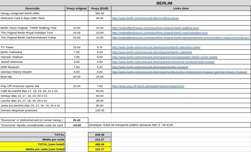Select the yellow 489.08 total cell
Screen dimensions: 251x152
[100, 144]
